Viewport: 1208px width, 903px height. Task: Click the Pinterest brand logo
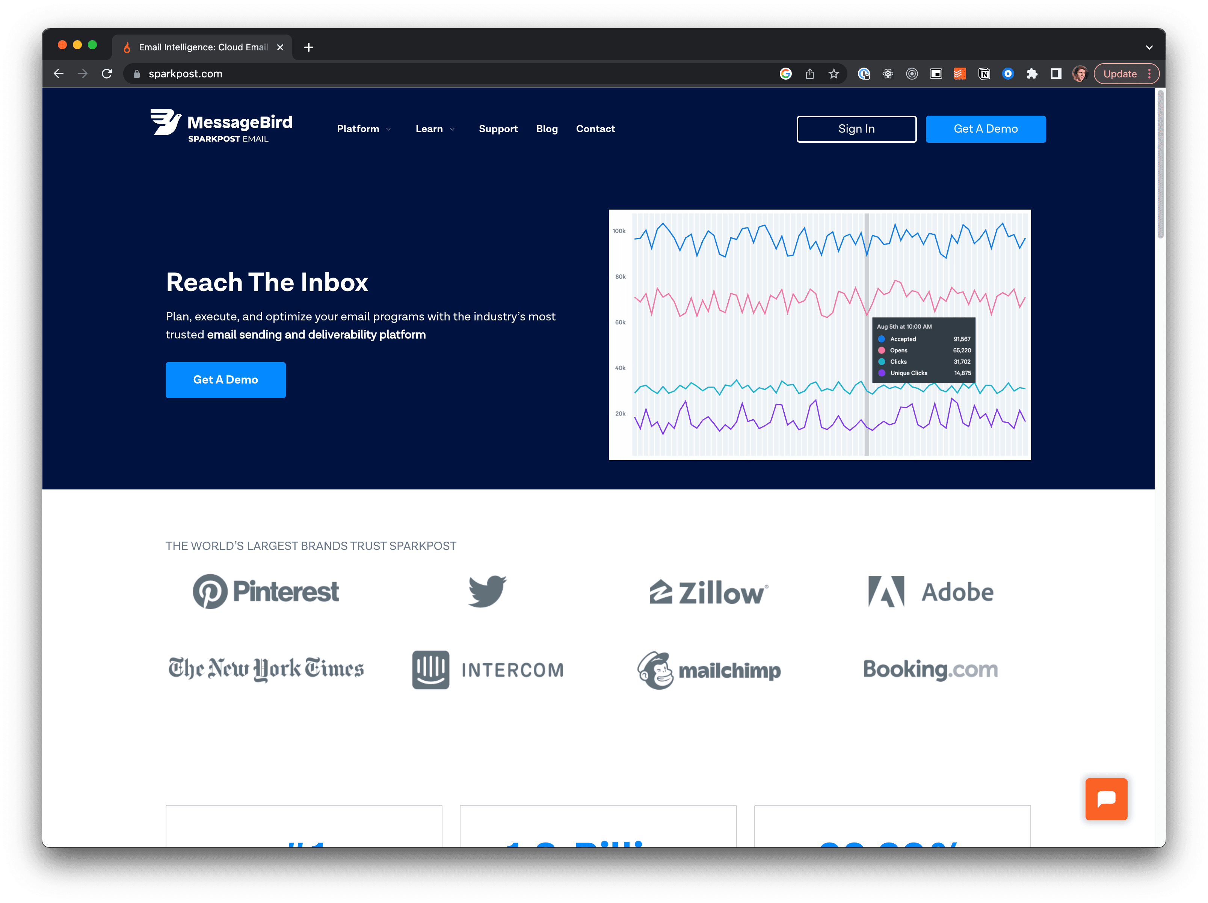tap(266, 592)
